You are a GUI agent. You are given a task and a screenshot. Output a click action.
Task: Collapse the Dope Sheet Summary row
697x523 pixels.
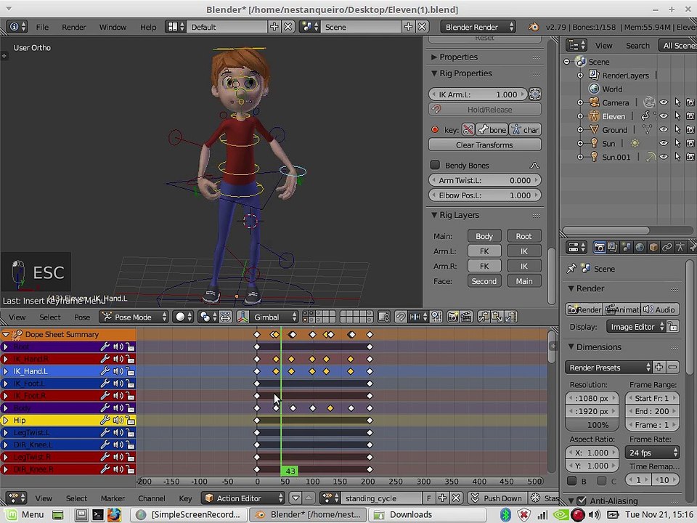tap(5, 334)
